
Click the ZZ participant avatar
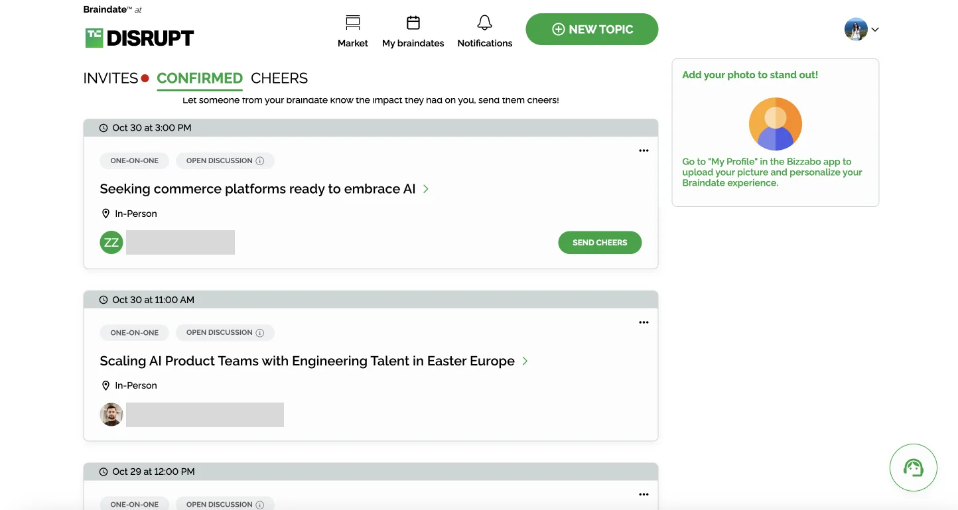click(111, 243)
